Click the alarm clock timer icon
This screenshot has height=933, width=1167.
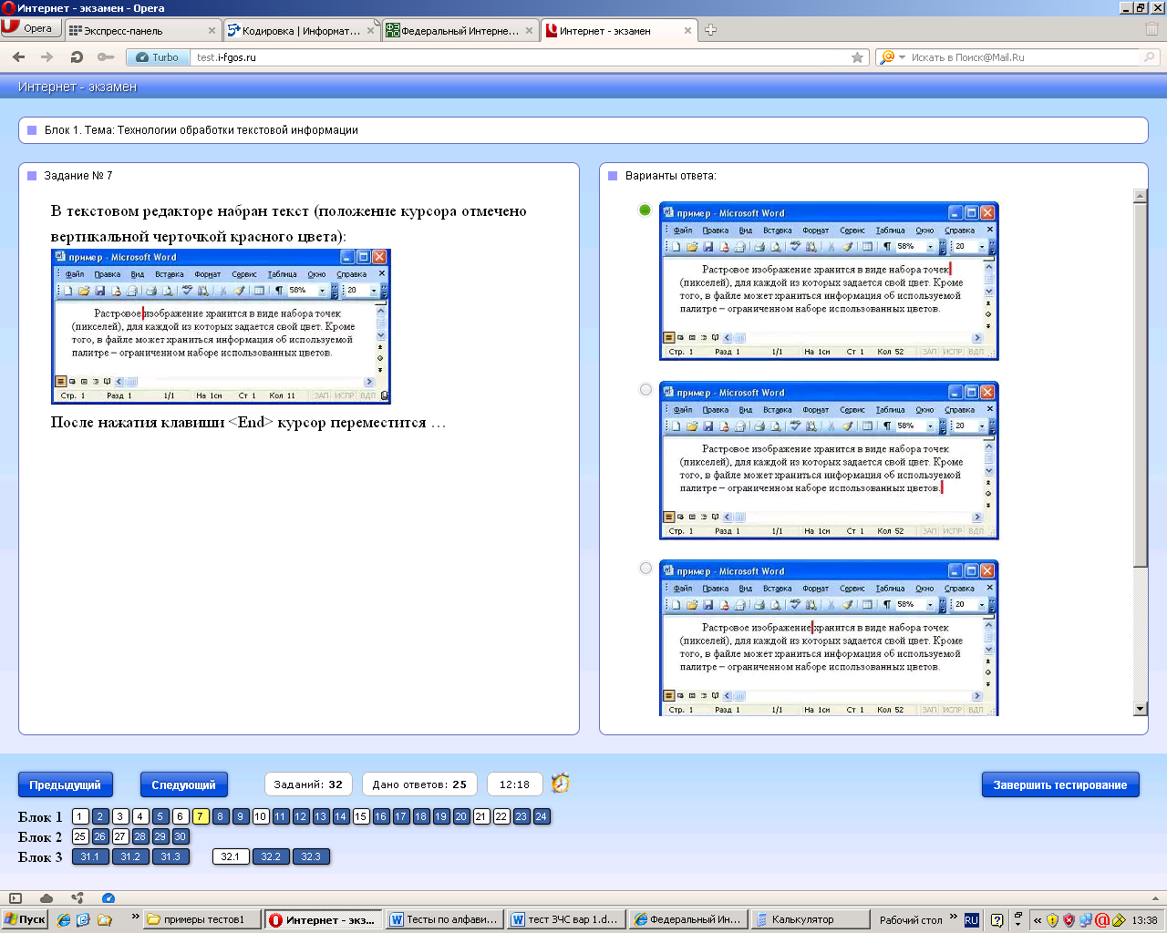(x=561, y=784)
